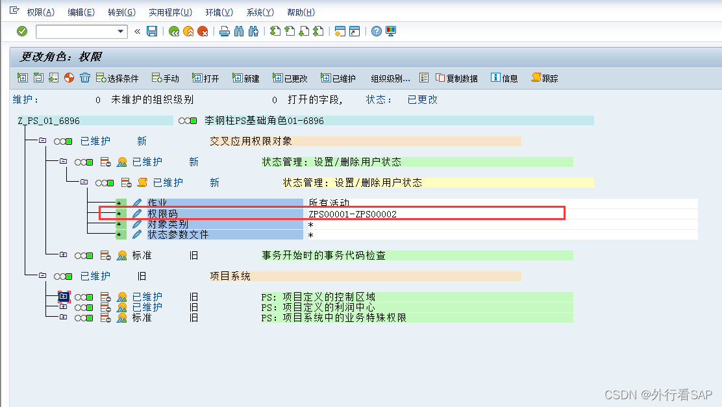Click the merge icon on PS: 项目定义的控制区域 row
Image resolution: width=722 pixels, height=407 pixels.
click(x=121, y=297)
